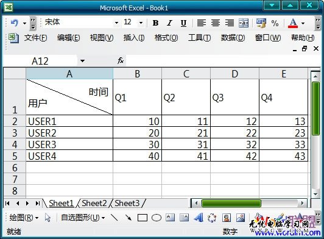Viewport: 324px width, 239px height.
Task: Apply Currency style icon
Action: (261, 23)
